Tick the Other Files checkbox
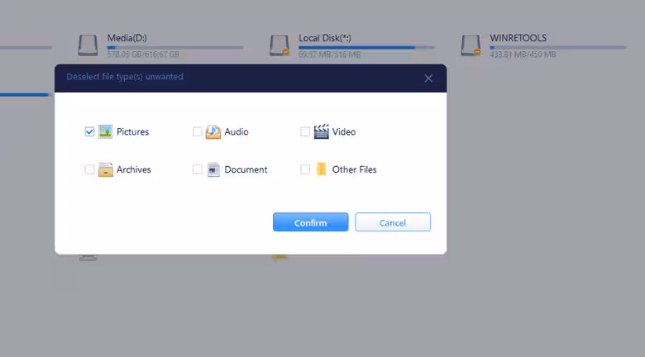Image resolution: width=645 pixels, height=357 pixels. pyautogui.click(x=305, y=169)
